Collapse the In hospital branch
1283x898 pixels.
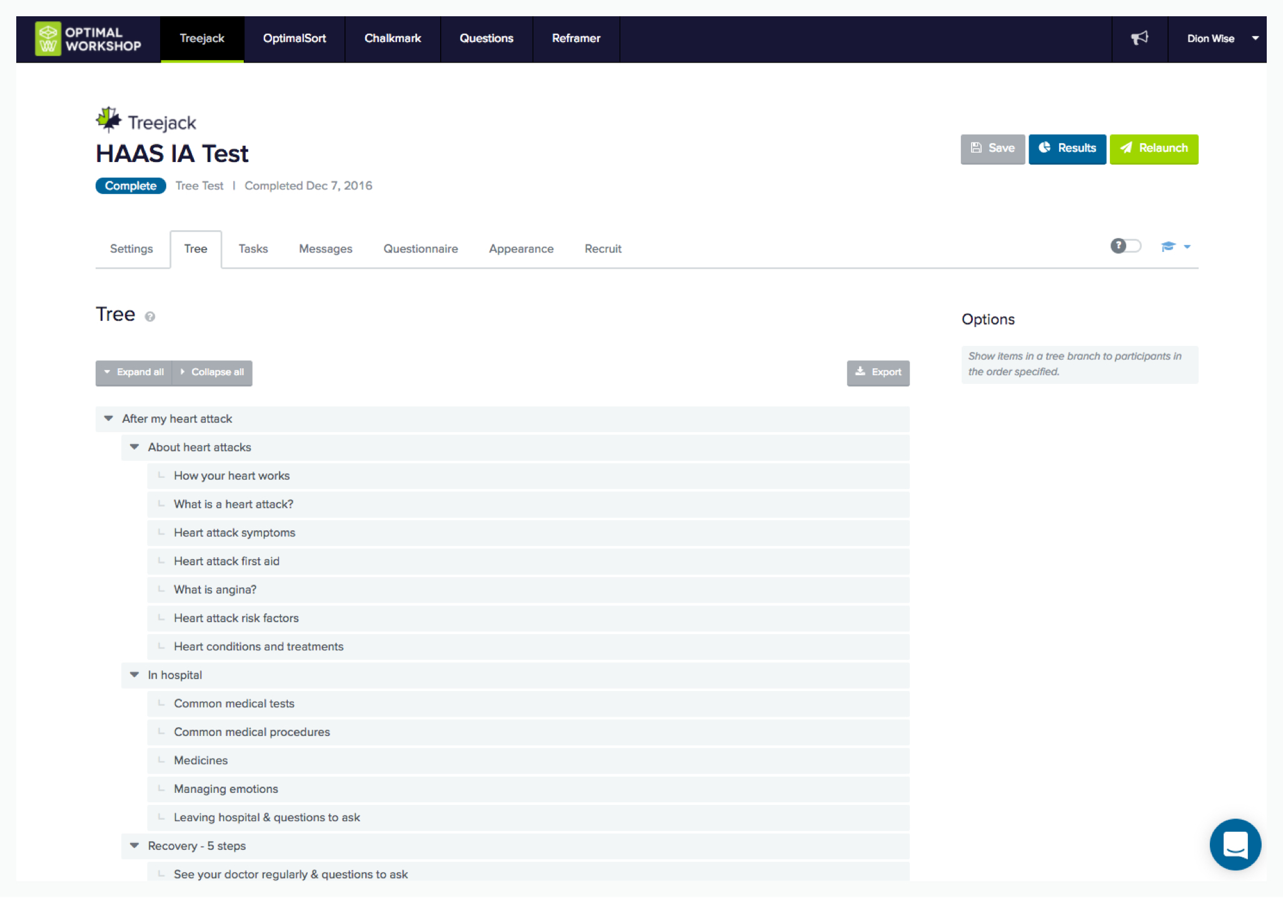tap(134, 675)
